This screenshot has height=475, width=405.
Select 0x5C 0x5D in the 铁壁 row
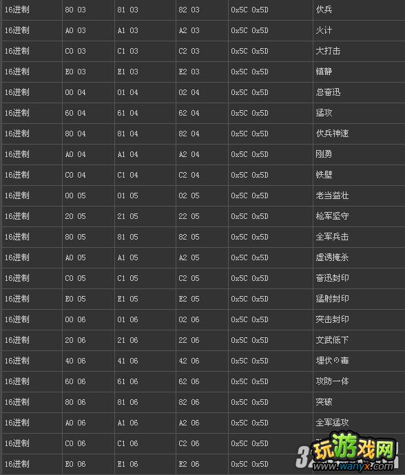click(249, 175)
